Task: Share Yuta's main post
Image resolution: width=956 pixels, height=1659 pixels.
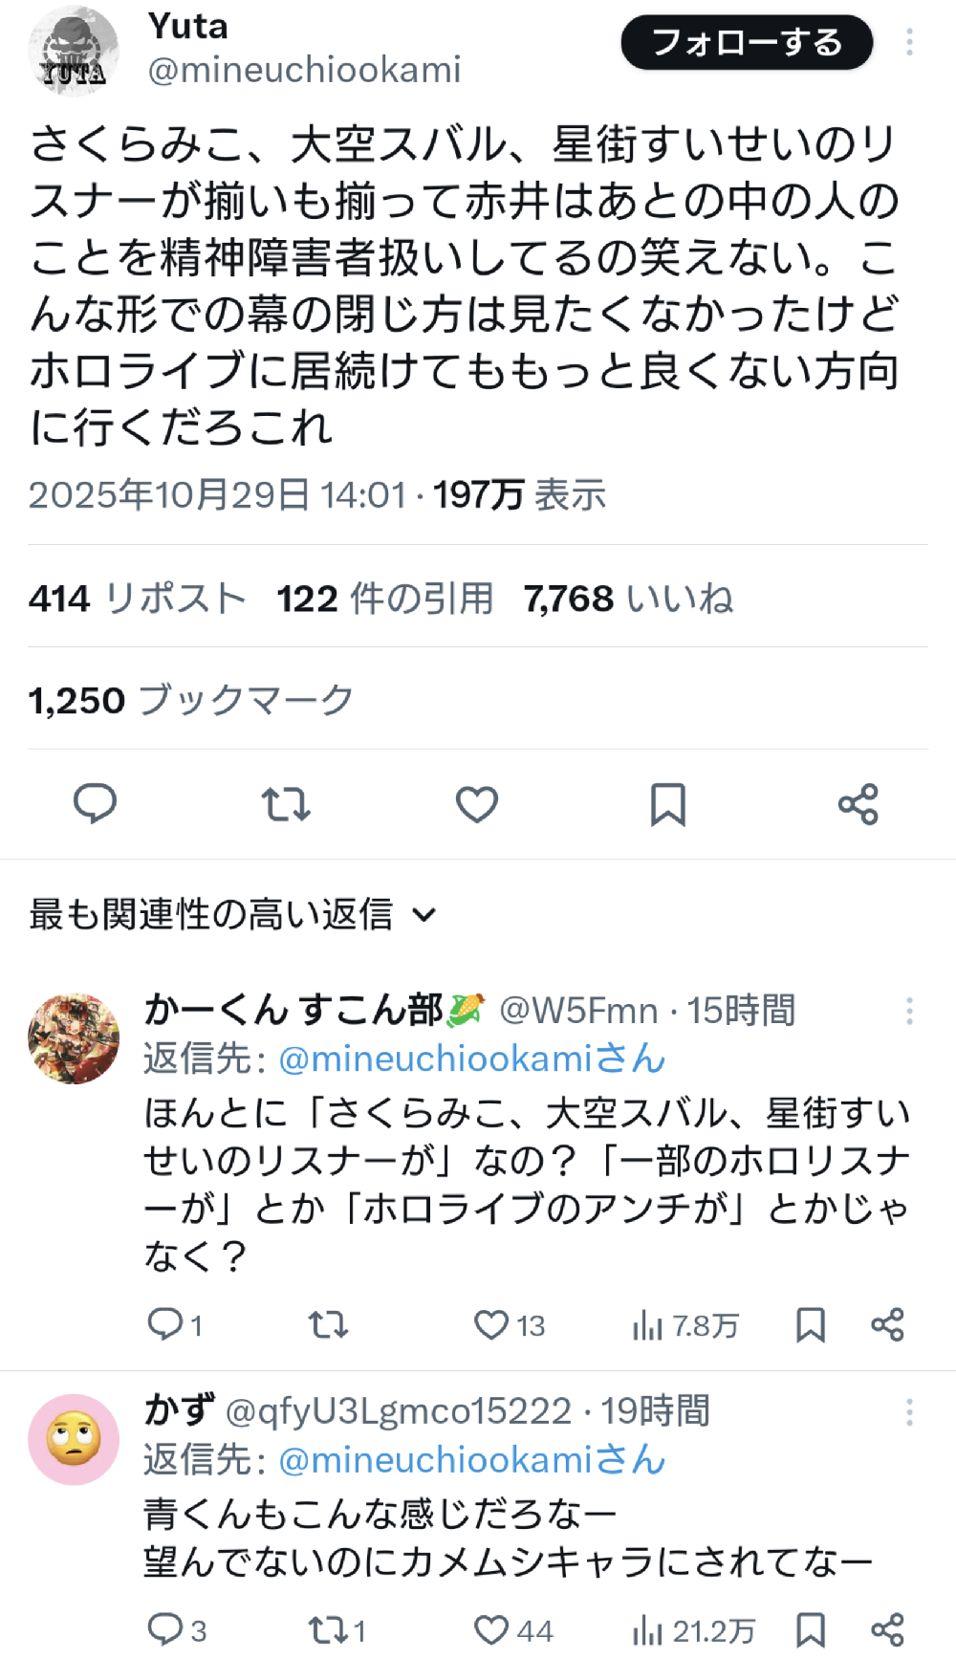Action: (x=858, y=804)
